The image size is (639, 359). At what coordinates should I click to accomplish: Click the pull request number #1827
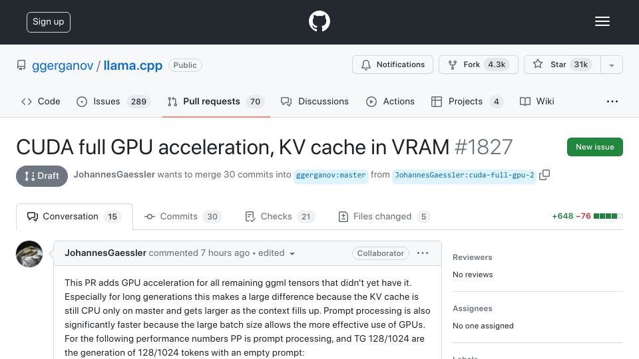coord(483,147)
